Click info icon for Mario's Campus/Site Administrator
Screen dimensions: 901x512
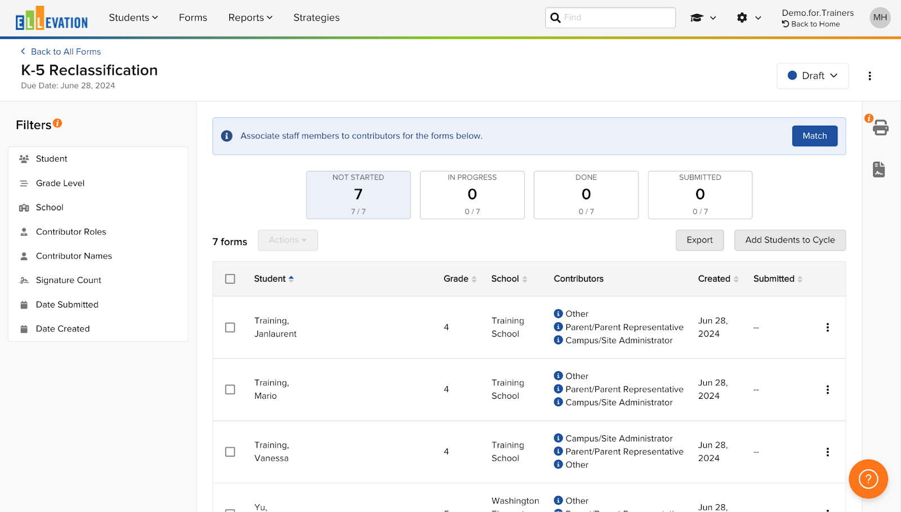pos(558,402)
